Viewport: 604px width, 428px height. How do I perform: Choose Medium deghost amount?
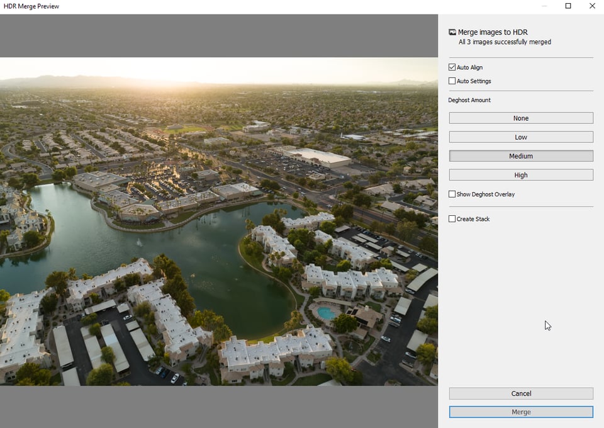pyautogui.click(x=521, y=156)
